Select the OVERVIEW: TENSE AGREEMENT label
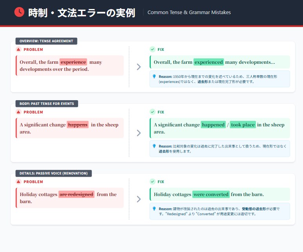303x252 pixels. point(46,41)
